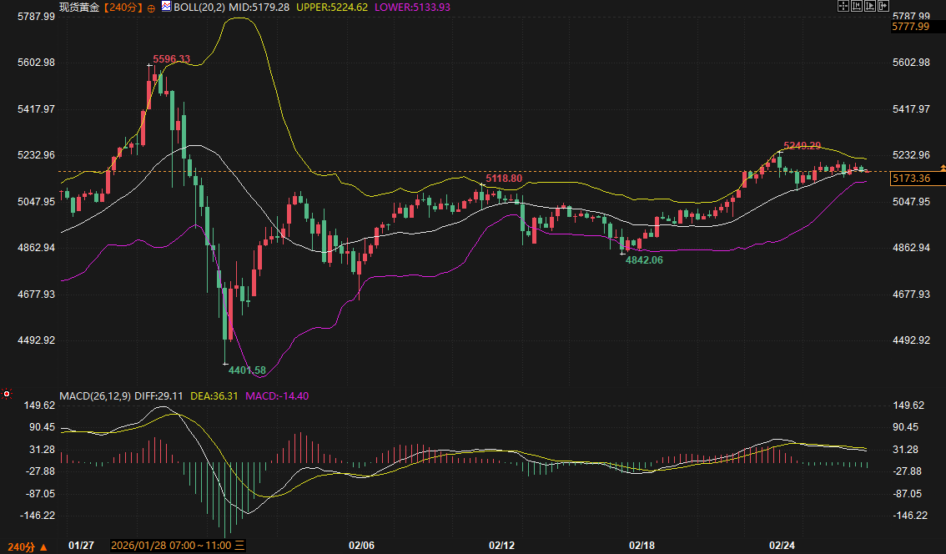Click the 现货黄金 instrument name
Viewport: 946px width, 554px height.
point(78,7)
